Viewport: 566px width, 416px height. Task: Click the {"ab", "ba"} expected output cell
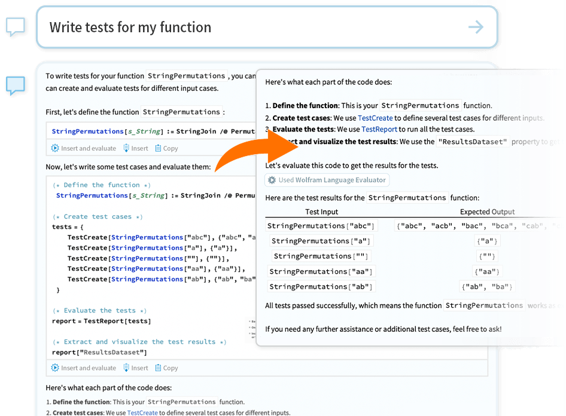pyautogui.click(x=487, y=286)
